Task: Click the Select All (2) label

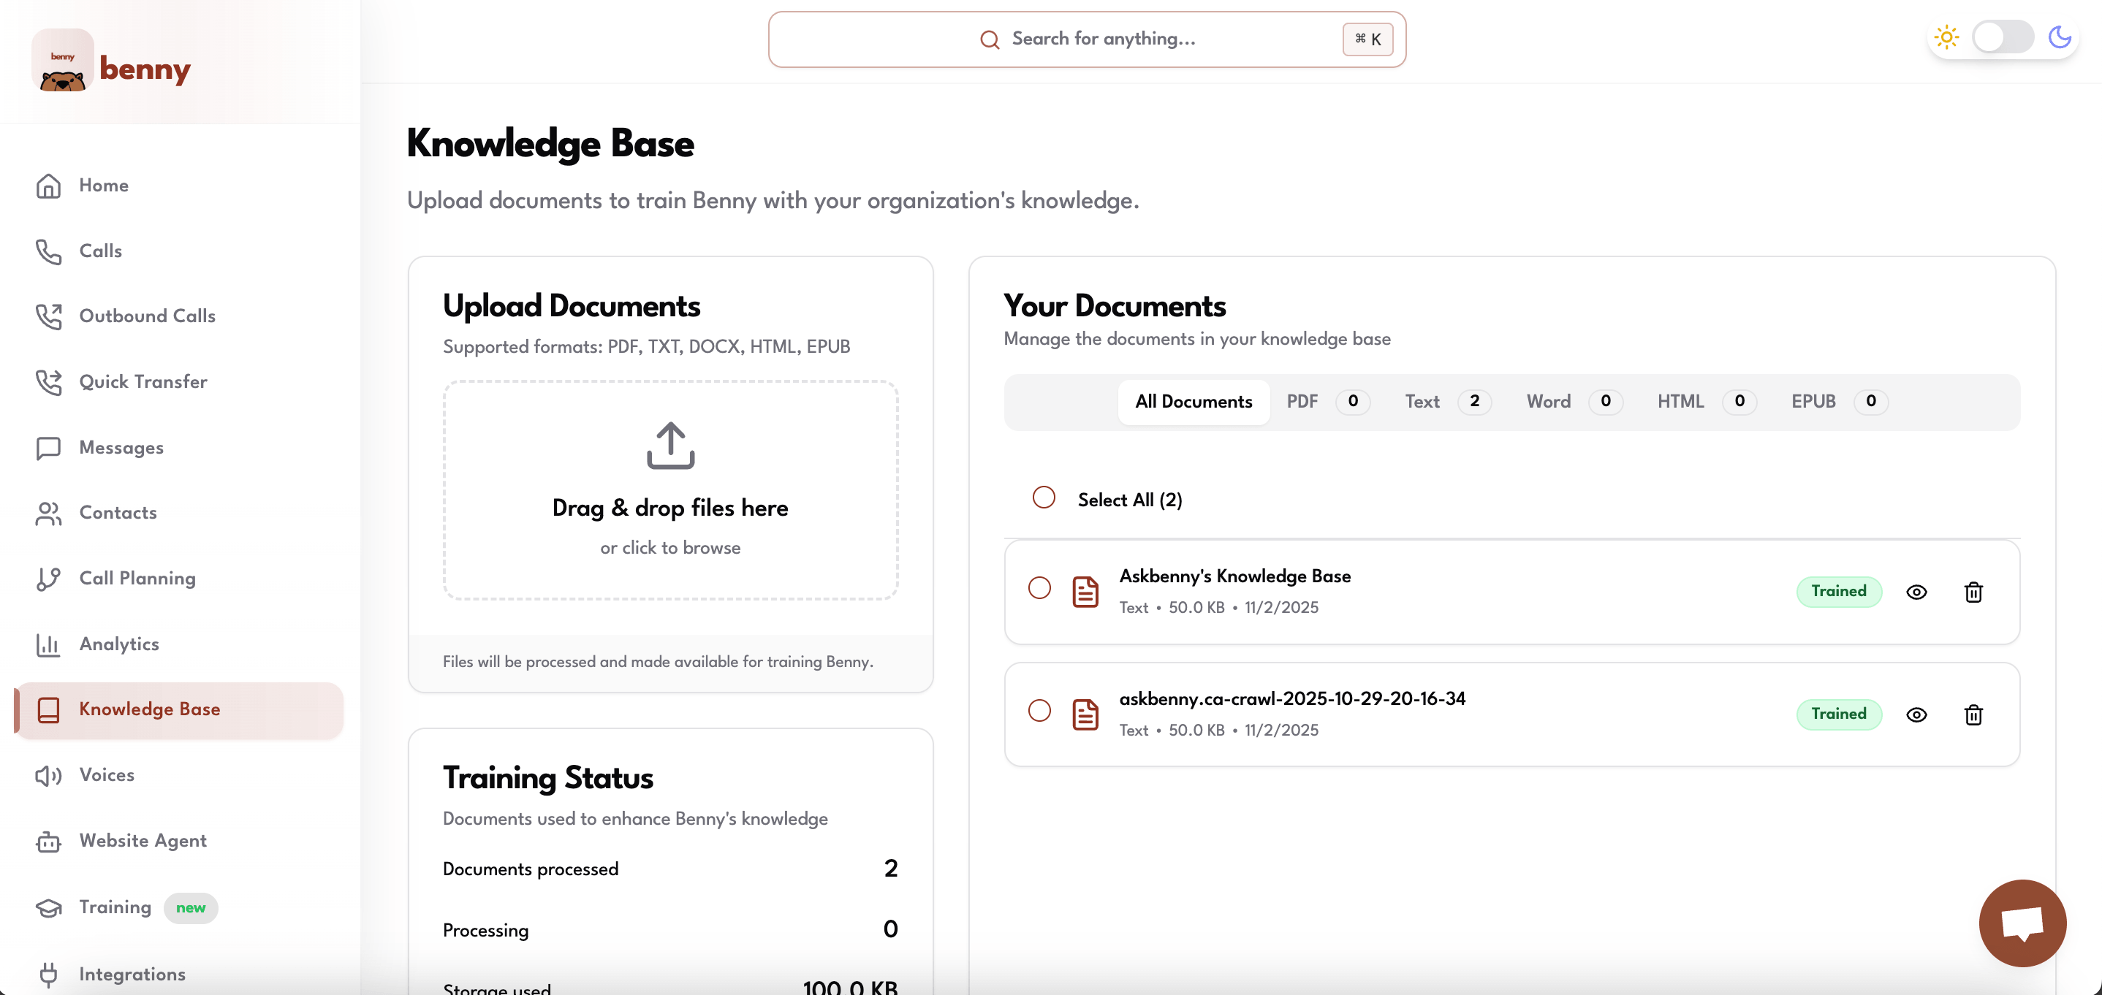Action: [1129, 500]
